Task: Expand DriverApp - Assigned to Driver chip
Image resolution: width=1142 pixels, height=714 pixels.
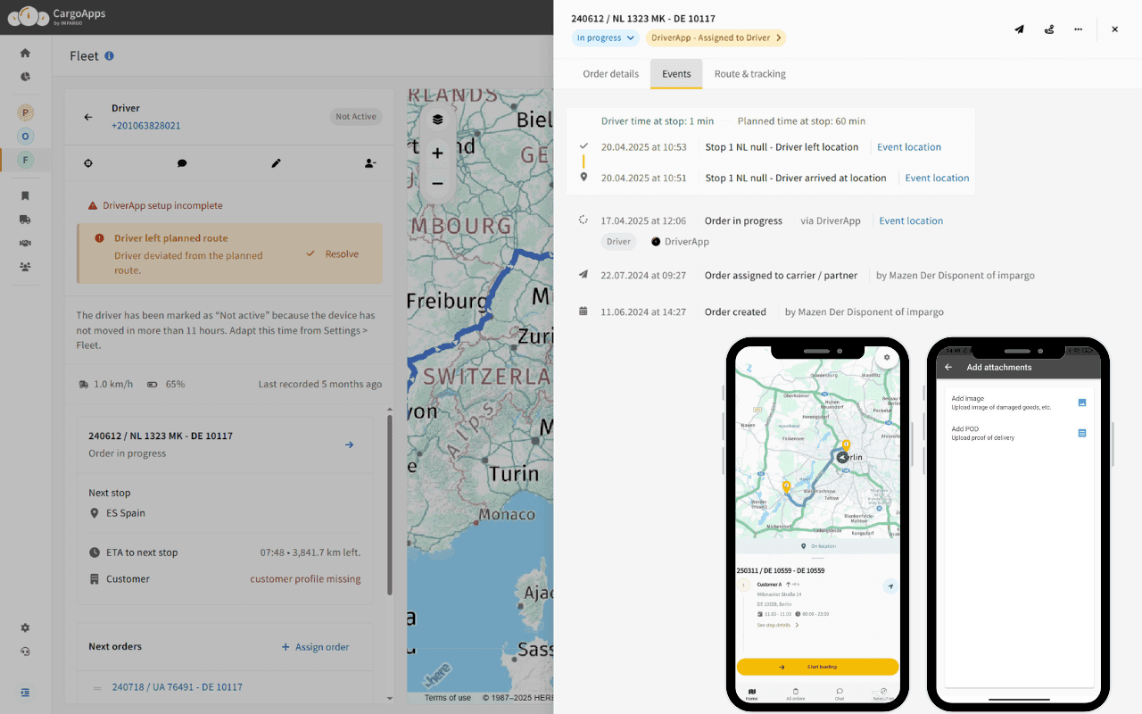Action: (x=716, y=37)
